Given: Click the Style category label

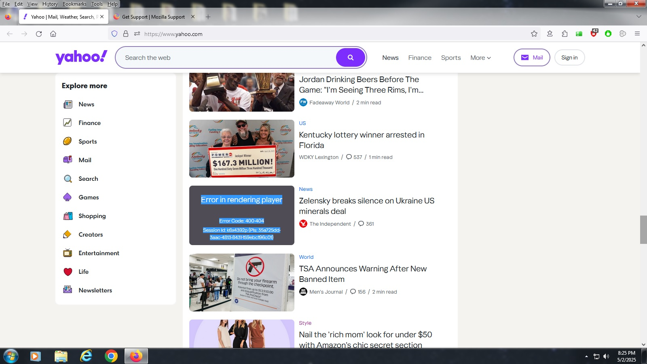Looking at the screenshot, I should 305,323.
